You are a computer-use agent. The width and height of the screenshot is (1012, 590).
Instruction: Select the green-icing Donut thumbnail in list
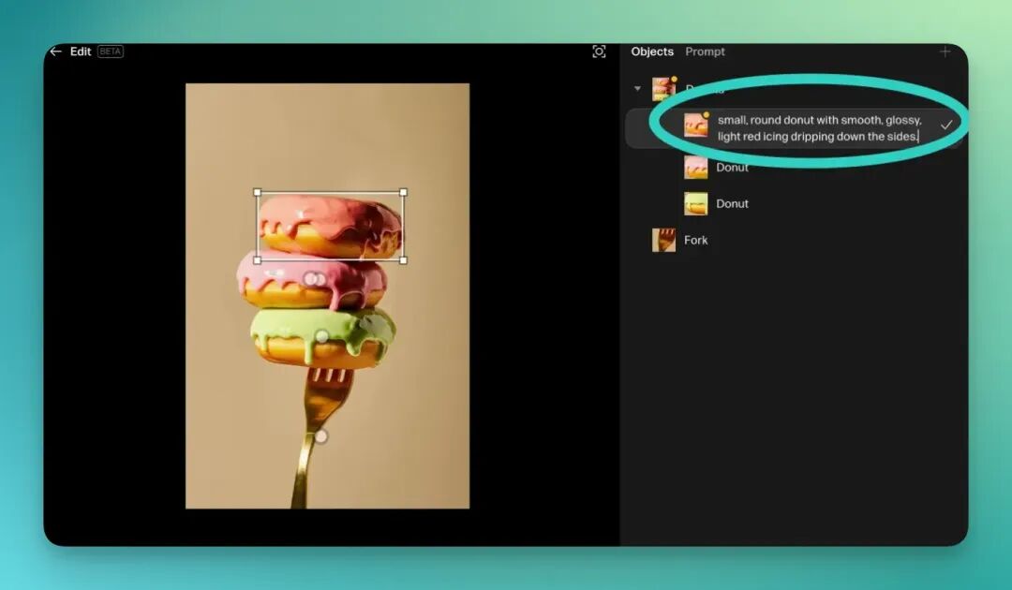pyautogui.click(x=695, y=204)
